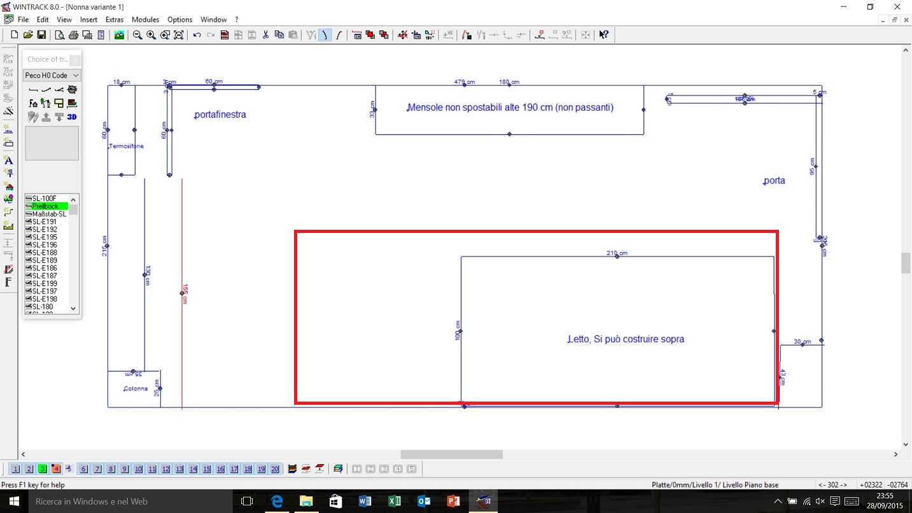This screenshot has width=912, height=513.
Task: Toggle layer 3 green button
Action: click(x=42, y=469)
